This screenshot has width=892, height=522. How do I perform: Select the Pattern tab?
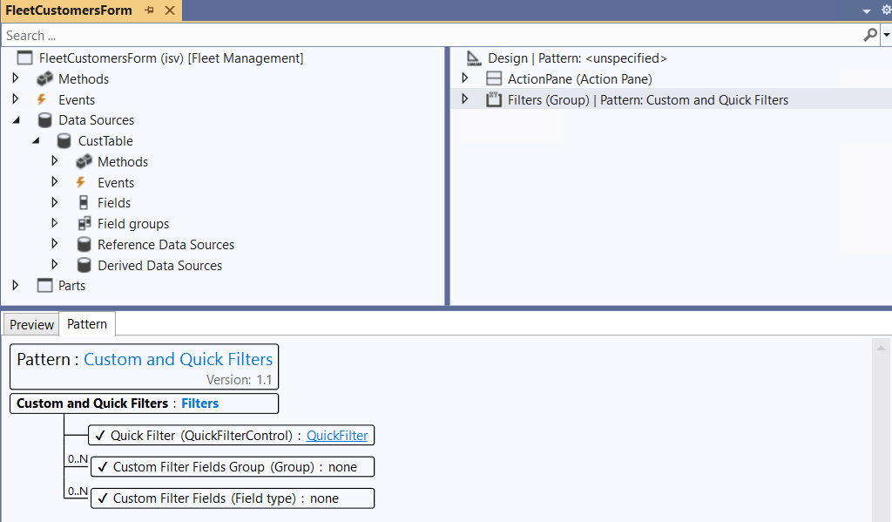click(x=87, y=324)
